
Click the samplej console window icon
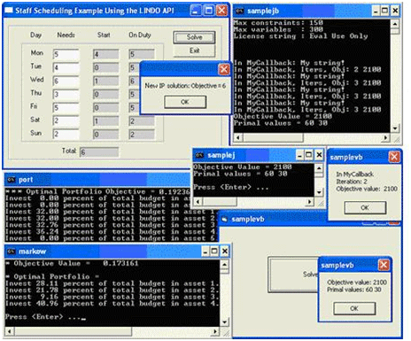click(199, 155)
